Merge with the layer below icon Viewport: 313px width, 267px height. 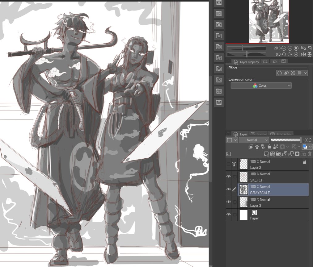pyautogui.click(x=291, y=154)
